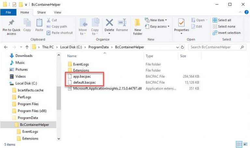Create a New folder from the ribbon
The image size is (250, 148).
coord(138,23)
